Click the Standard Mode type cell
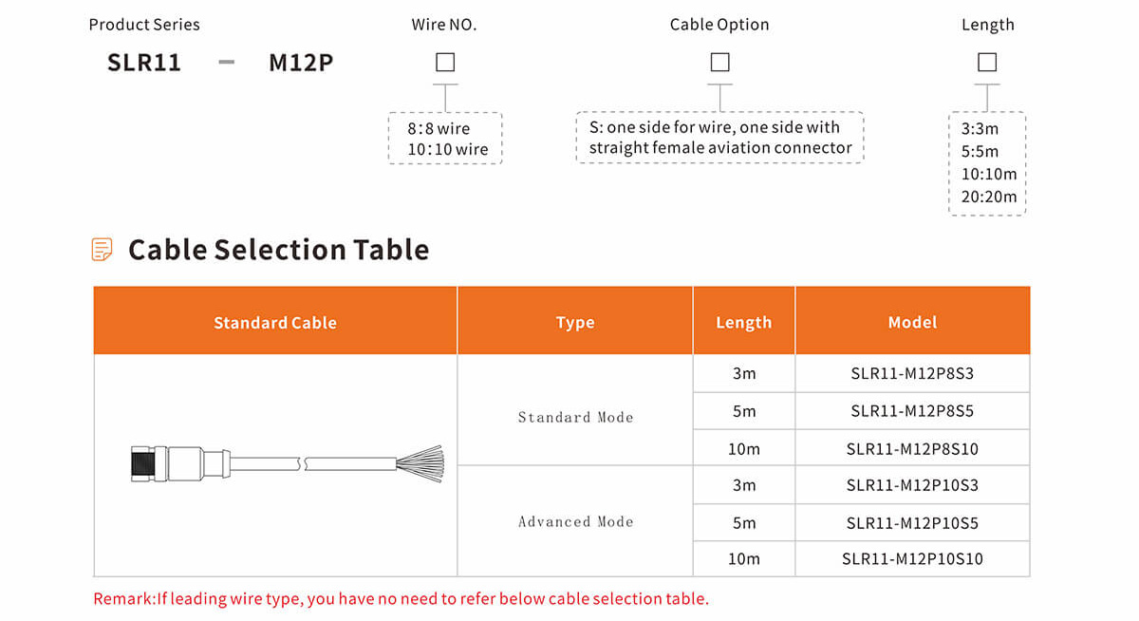1139x621 pixels. point(575,417)
